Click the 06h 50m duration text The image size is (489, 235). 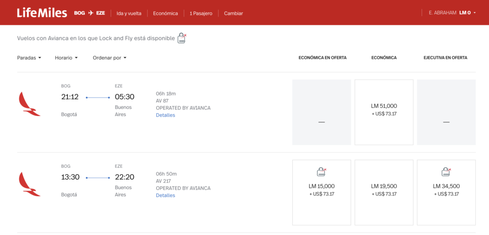[166, 174]
